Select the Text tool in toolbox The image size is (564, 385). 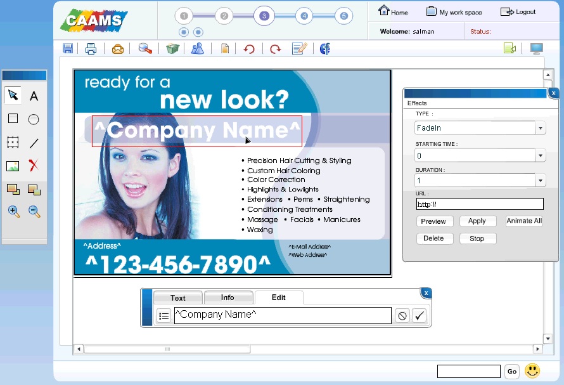[34, 96]
